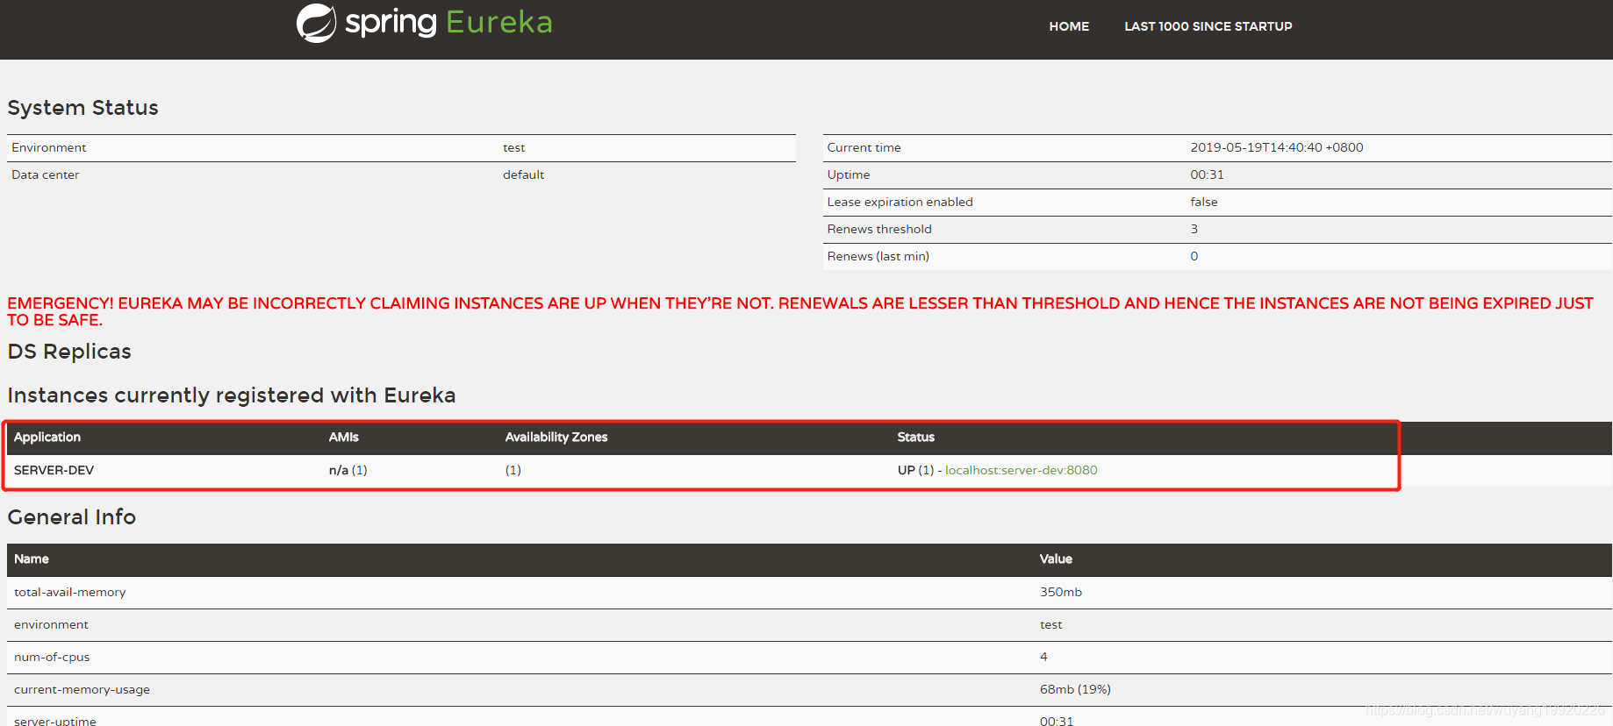Click the red EMERGENCY warning message
Image resolution: width=1613 pixels, height=726 pixels.
[x=800, y=311]
